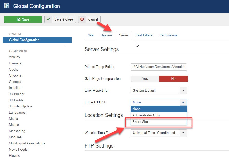Set Gzip Page Compression to Yes
This screenshot has height=157, width=229.
point(145,79)
